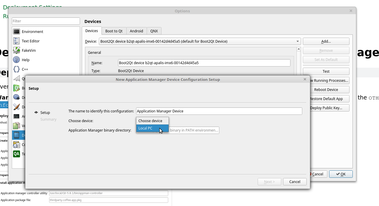Image resolution: width=379 pixels, height=206 pixels.
Task: Click the Filter search box
Action: point(46,21)
